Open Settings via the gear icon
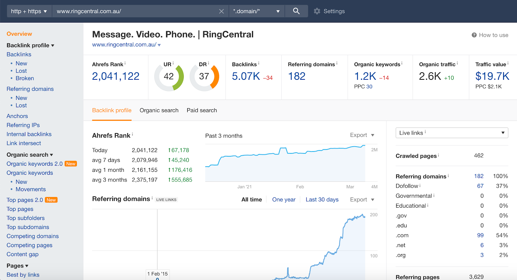The width and height of the screenshot is (517, 280). (317, 11)
